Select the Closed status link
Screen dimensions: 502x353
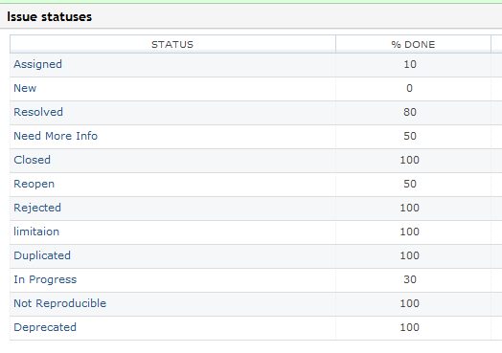coord(32,160)
